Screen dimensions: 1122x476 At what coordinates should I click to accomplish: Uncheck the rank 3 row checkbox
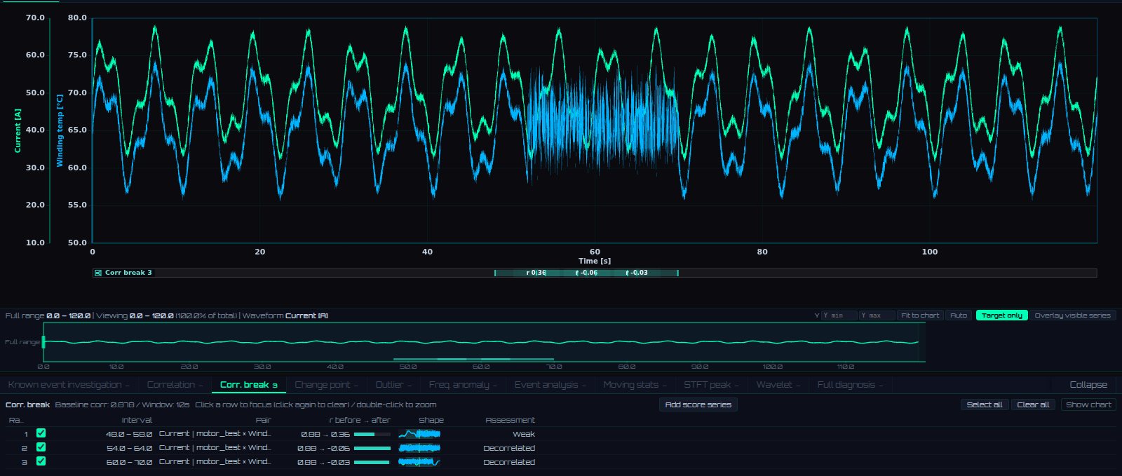[x=41, y=461]
